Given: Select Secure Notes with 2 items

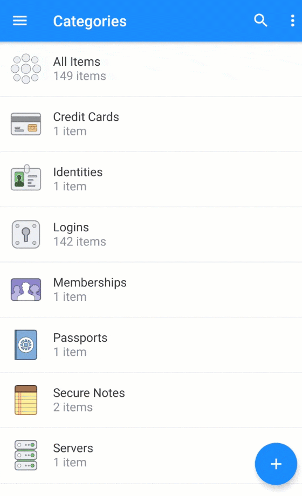Looking at the screenshot, I should tap(151, 400).
